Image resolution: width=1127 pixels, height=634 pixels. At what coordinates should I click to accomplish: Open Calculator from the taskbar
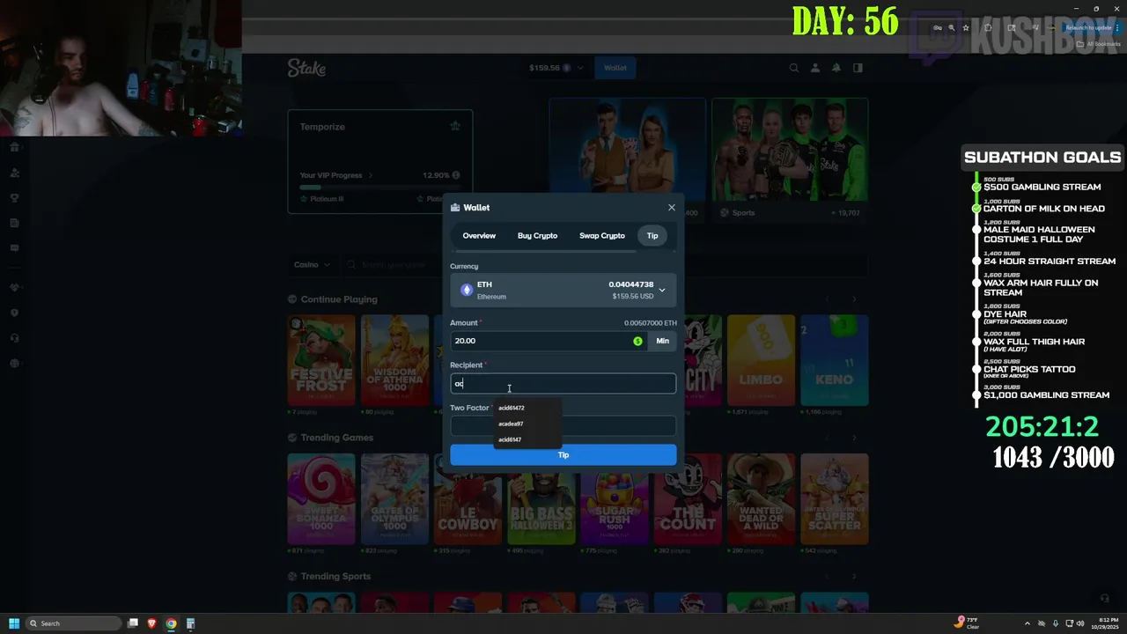tap(191, 623)
